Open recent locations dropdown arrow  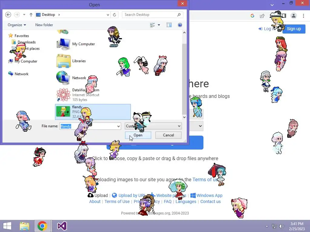click(24, 14)
